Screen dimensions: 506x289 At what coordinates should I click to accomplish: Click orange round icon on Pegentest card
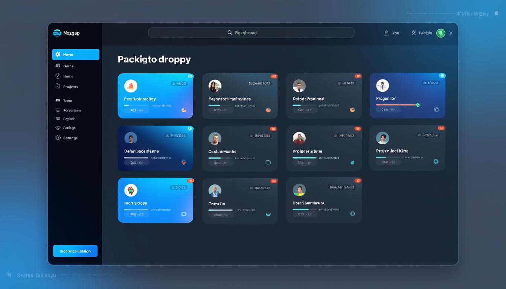tap(268, 110)
